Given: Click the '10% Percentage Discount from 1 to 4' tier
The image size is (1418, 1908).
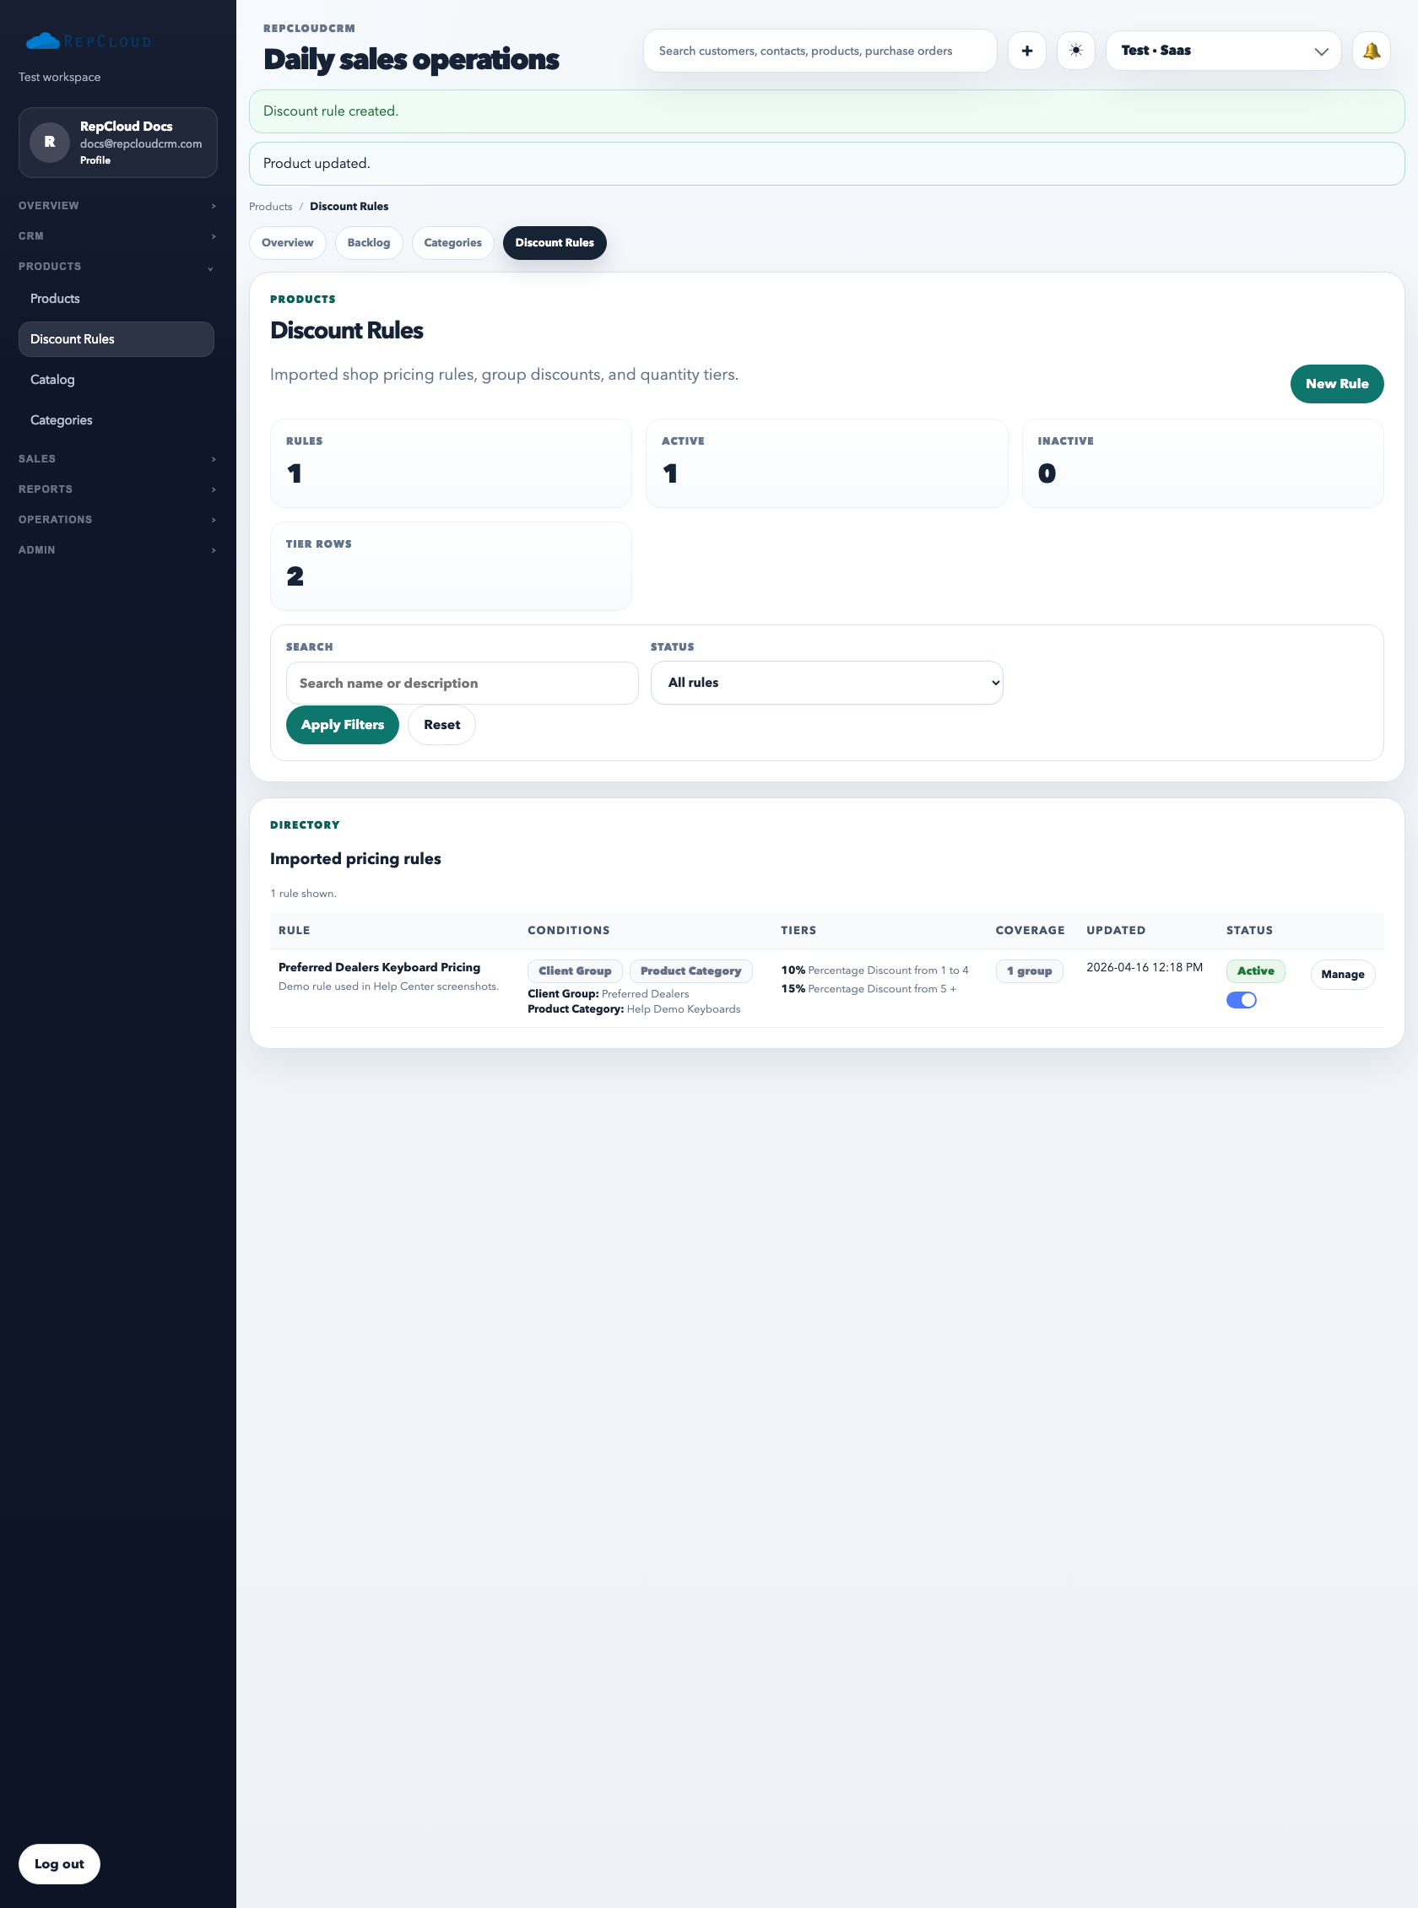Looking at the screenshot, I should pos(874,970).
